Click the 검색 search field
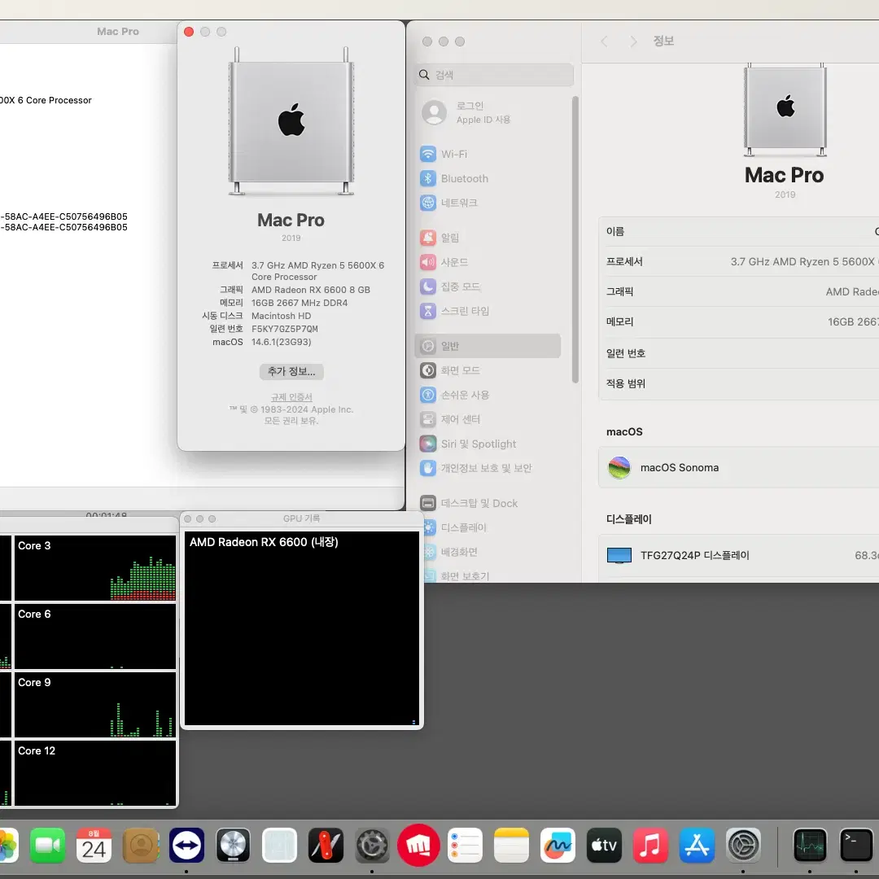The height and width of the screenshot is (879, 879). (493, 75)
